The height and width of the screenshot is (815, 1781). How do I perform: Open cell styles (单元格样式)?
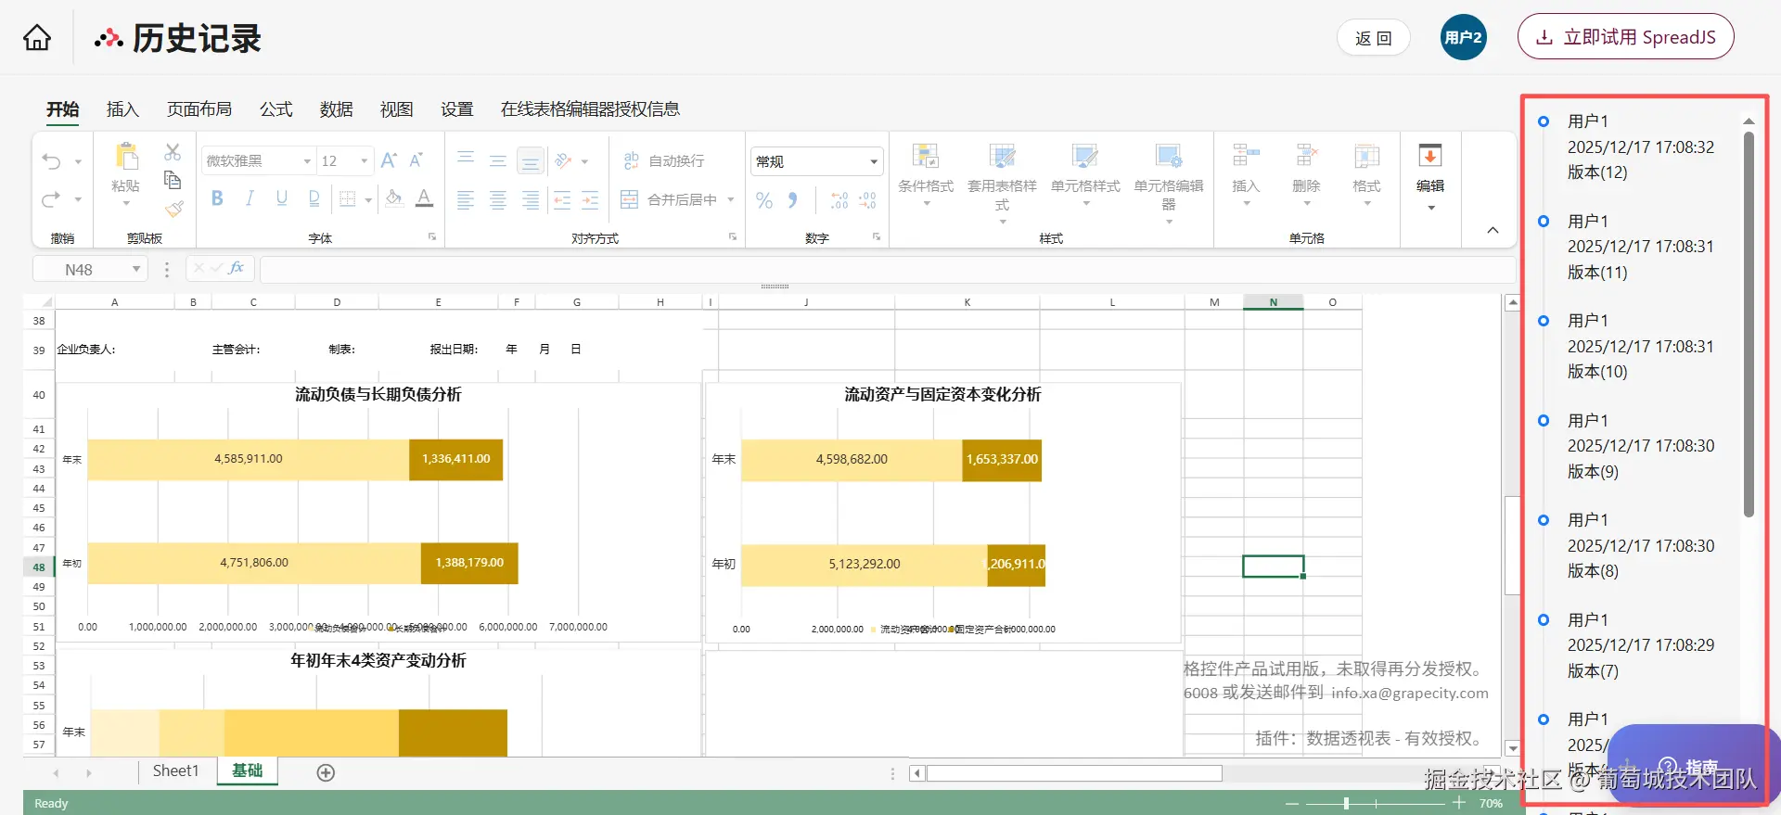coord(1085,173)
